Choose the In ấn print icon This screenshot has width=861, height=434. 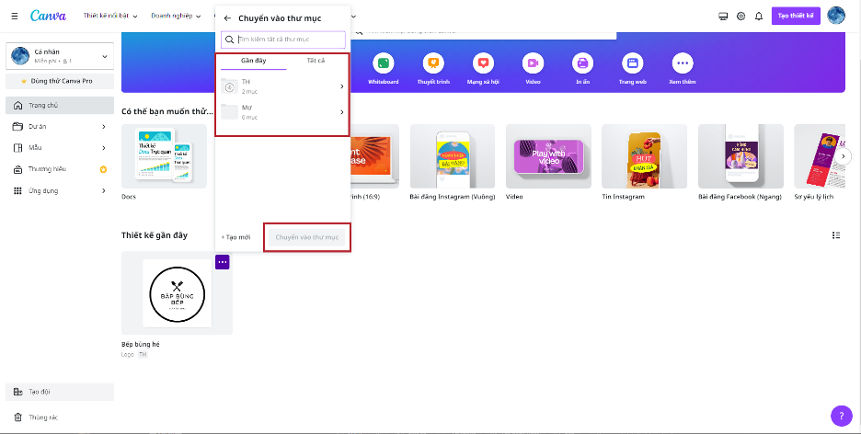[581, 63]
